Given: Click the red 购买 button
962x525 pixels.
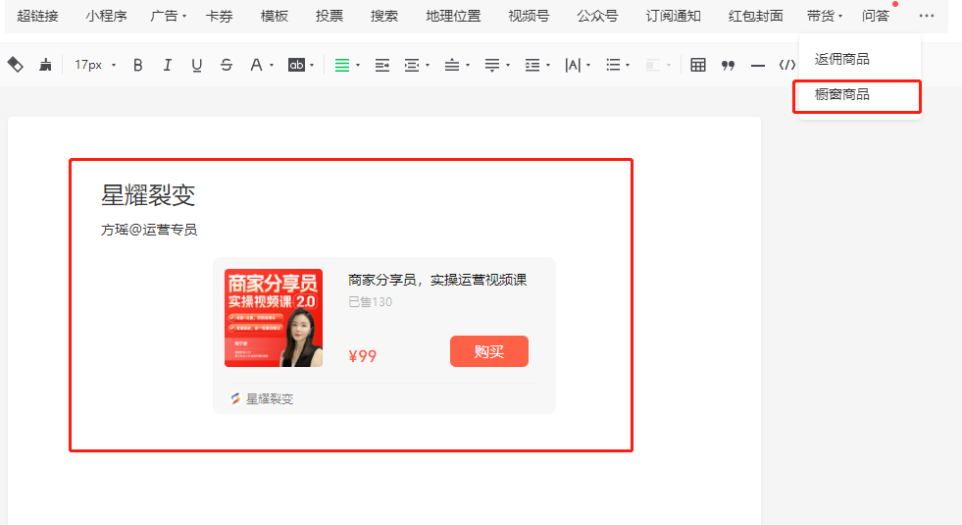Looking at the screenshot, I should (489, 351).
